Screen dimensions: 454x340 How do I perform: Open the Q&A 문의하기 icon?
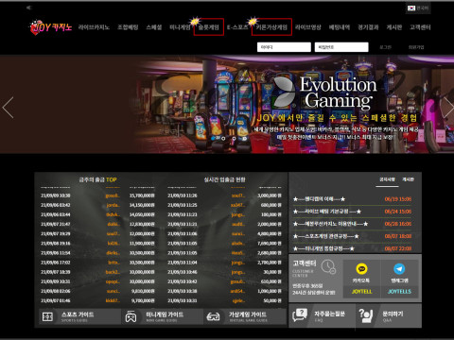pos(366,315)
